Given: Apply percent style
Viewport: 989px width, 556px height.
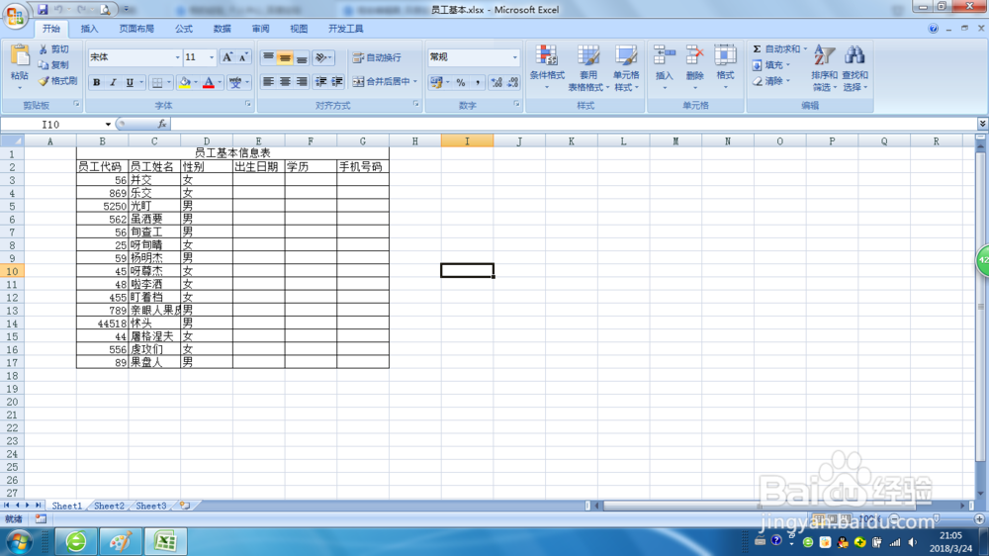Looking at the screenshot, I should pos(461,83).
